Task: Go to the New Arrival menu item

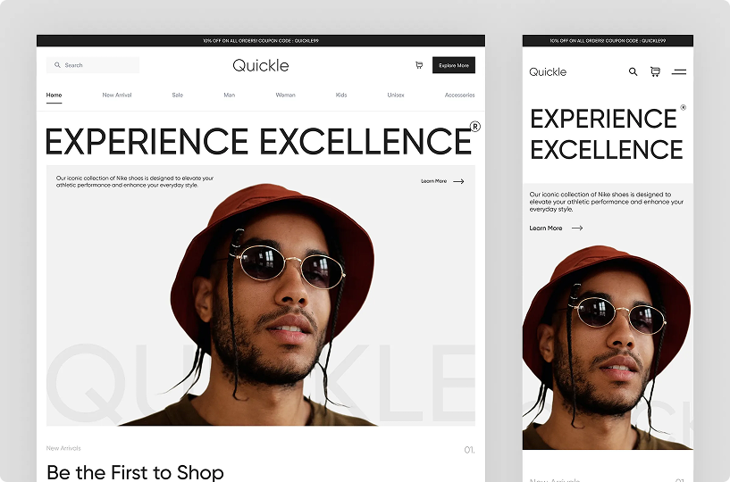Action: (x=117, y=95)
